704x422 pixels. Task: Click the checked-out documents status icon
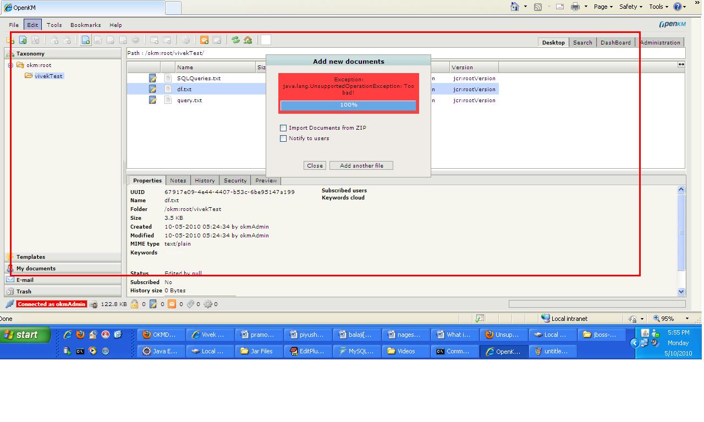(153, 304)
